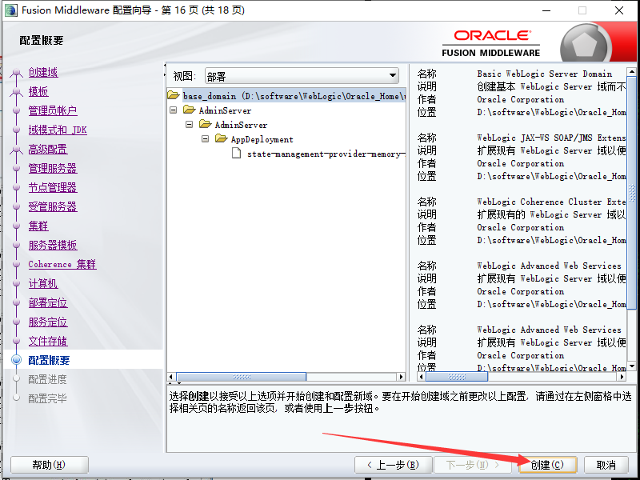Click top-level AdminServer folder icon
This screenshot has width=640, height=480.
click(x=190, y=110)
